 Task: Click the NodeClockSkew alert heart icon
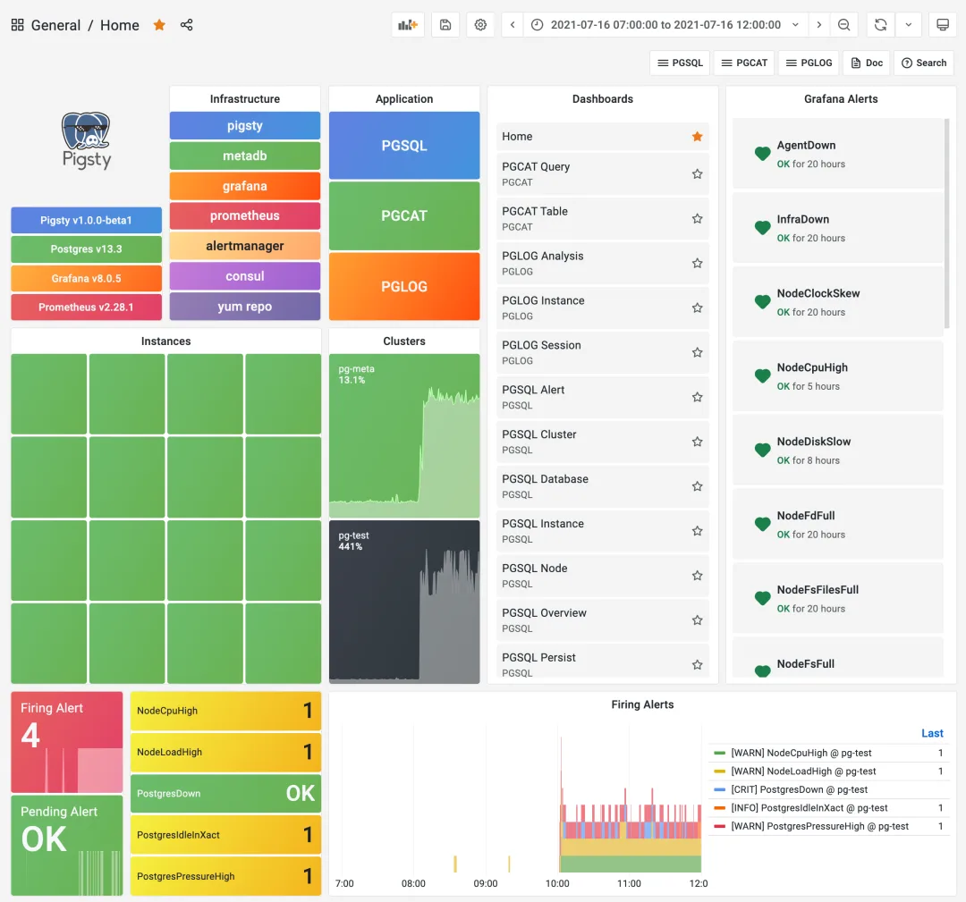(x=763, y=301)
